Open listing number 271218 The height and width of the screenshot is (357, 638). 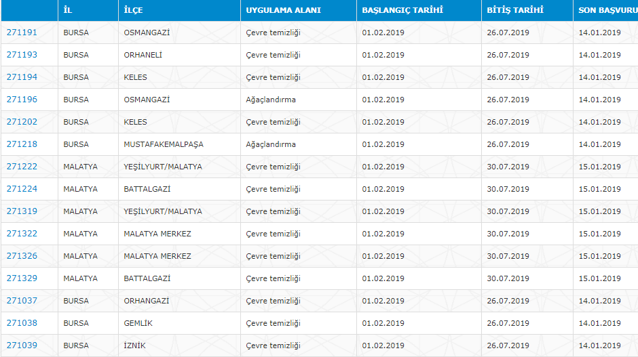click(22, 144)
